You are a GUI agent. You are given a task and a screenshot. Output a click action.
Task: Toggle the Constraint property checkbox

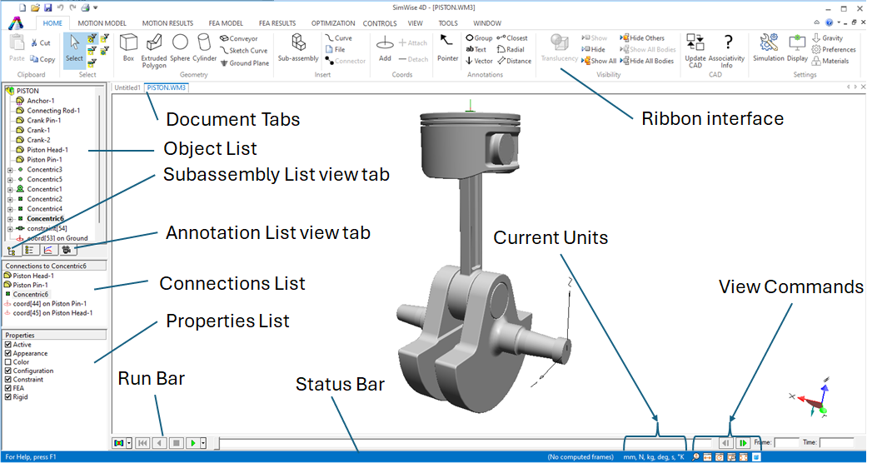click(7, 379)
